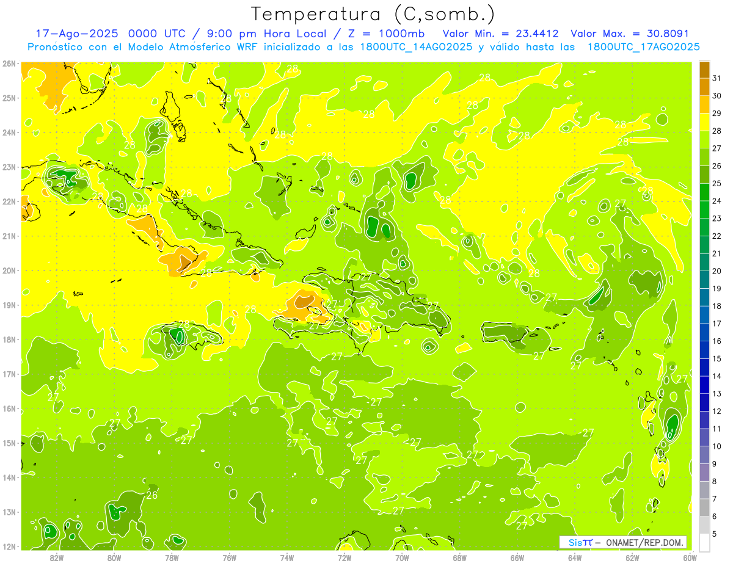Image resolution: width=733 pixels, height=566 pixels.
Task: Click the blue legend band between 15 and 16
Action: point(704,350)
